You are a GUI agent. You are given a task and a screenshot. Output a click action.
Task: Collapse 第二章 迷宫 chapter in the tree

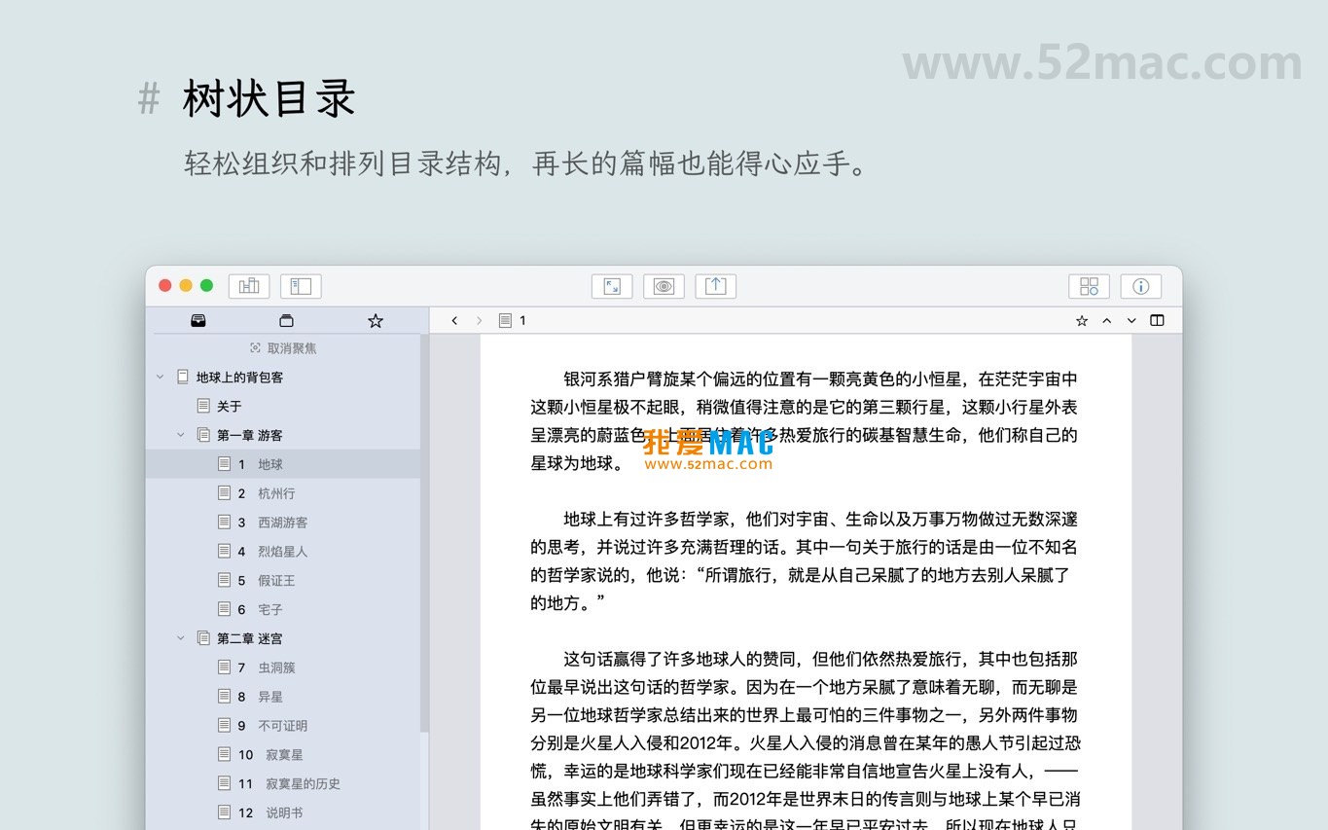coord(180,638)
